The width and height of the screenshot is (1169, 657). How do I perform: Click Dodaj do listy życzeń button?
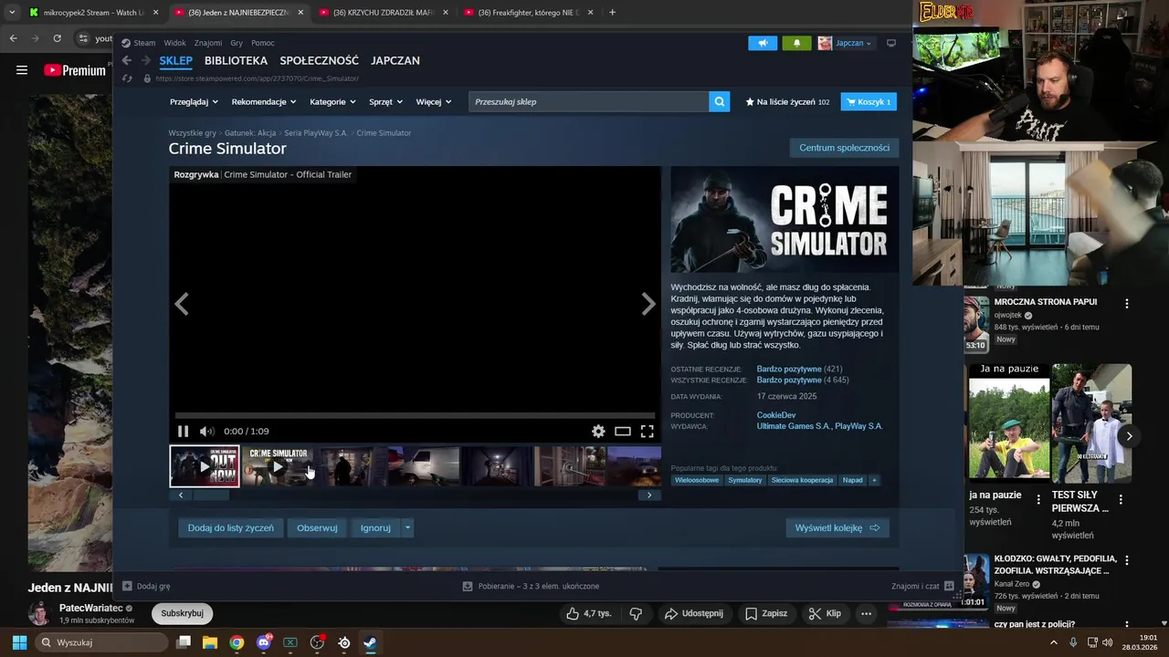pos(231,527)
